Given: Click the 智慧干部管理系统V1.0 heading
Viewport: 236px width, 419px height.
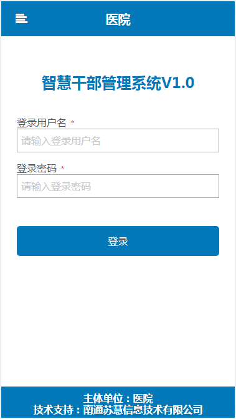Looking at the screenshot, I should [118, 83].
